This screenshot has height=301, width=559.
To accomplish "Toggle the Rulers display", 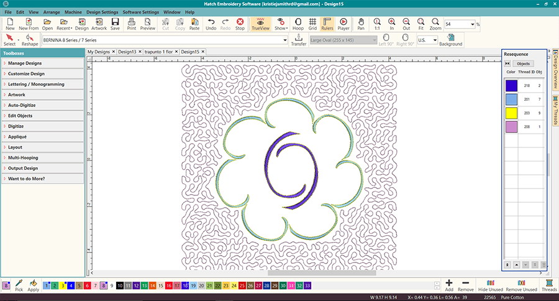I will [327, 24].
